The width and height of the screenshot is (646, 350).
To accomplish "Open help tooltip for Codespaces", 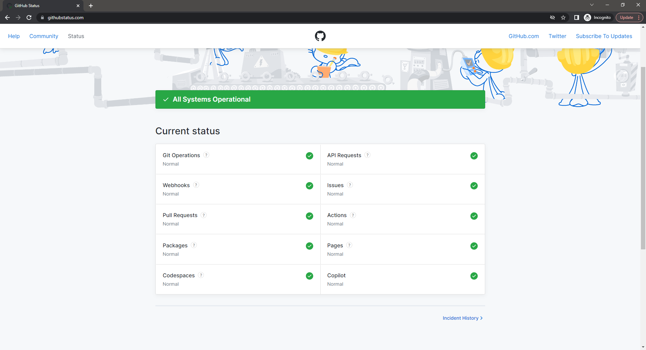I will [x=201, y=275].
